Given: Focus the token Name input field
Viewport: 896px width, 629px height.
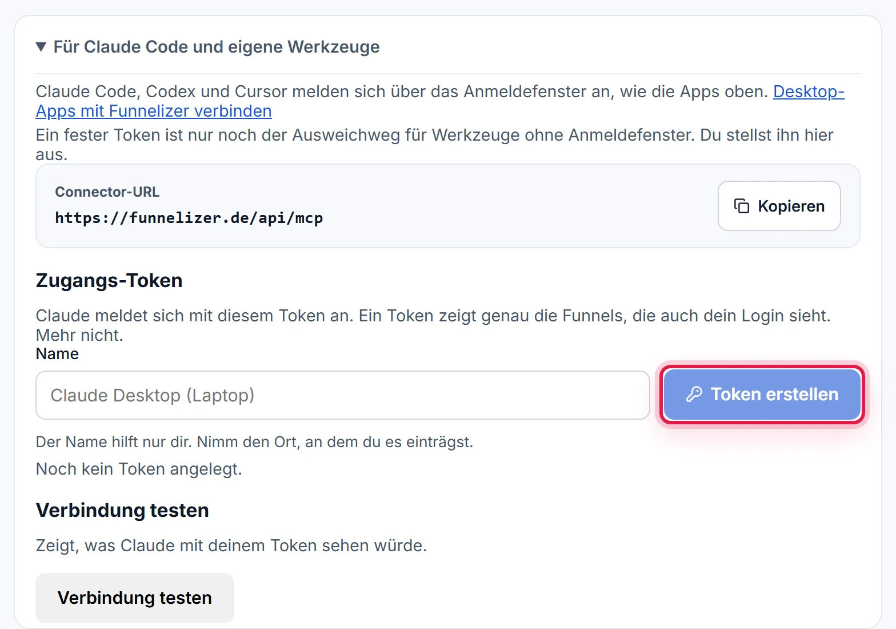Looking at the screenshot, I should pos(343,395).
